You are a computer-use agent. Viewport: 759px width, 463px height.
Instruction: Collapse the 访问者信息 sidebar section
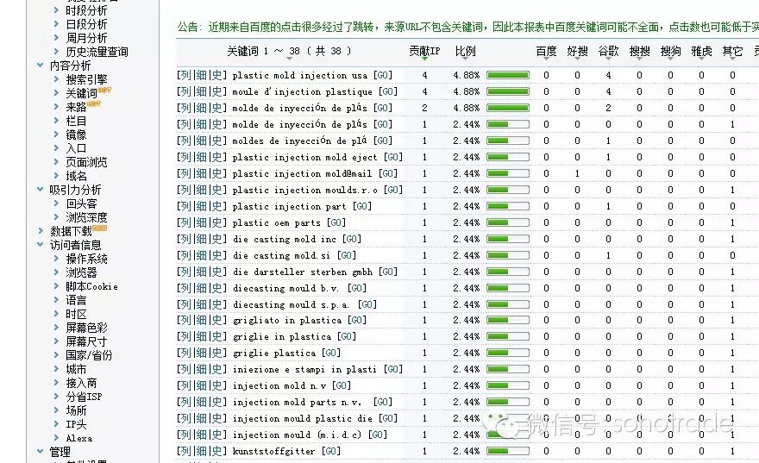click(x=41, y=244)
